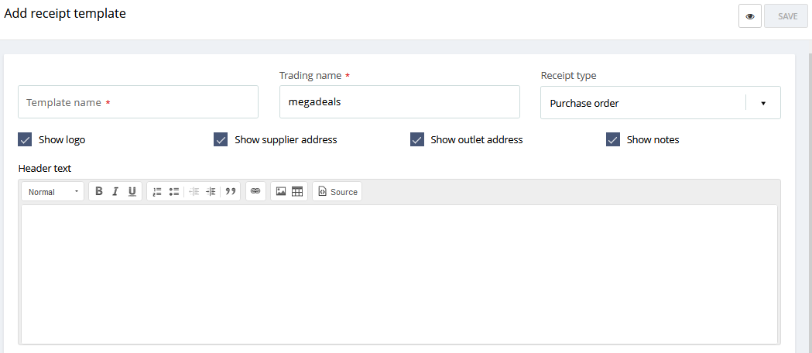812x353 pixels.
Task: Insert a hyperlink into header text
Action: [x=255, y=191]
